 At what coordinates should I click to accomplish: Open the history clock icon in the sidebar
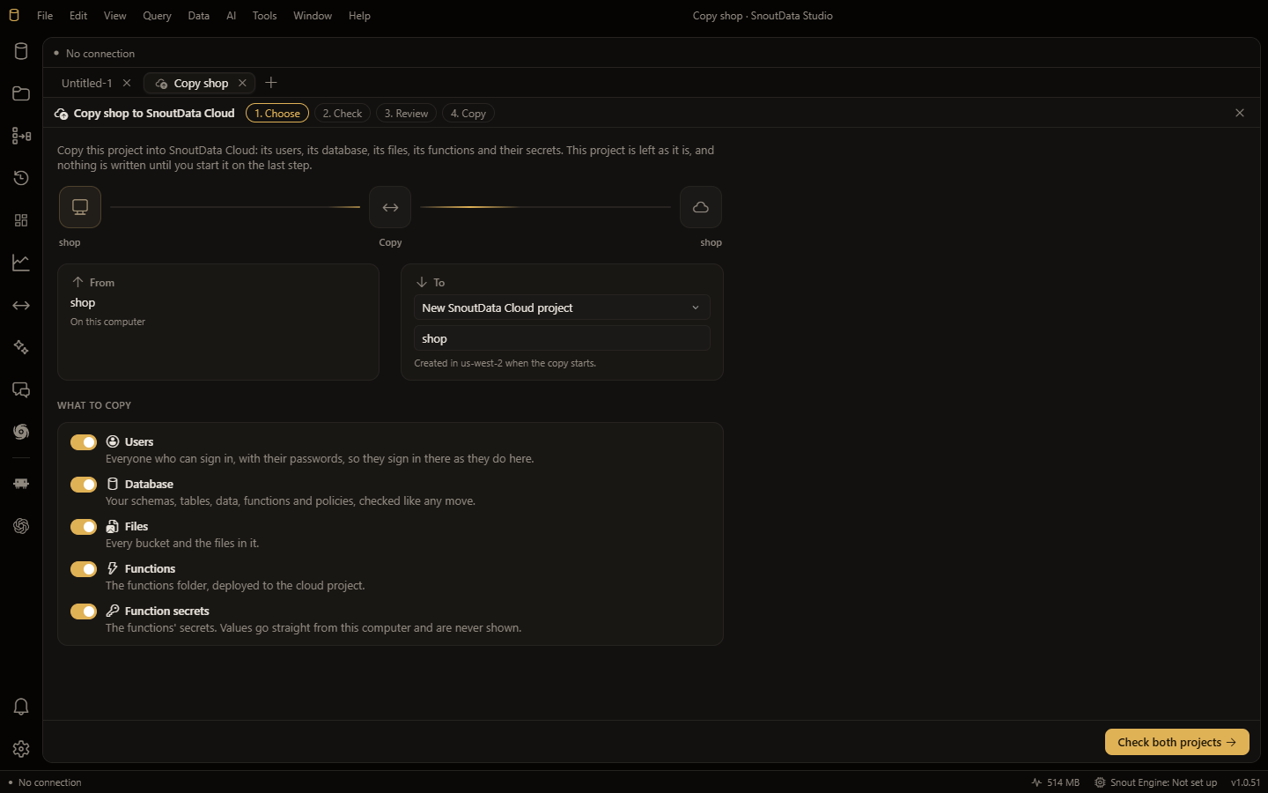click(x=21, y=178)
